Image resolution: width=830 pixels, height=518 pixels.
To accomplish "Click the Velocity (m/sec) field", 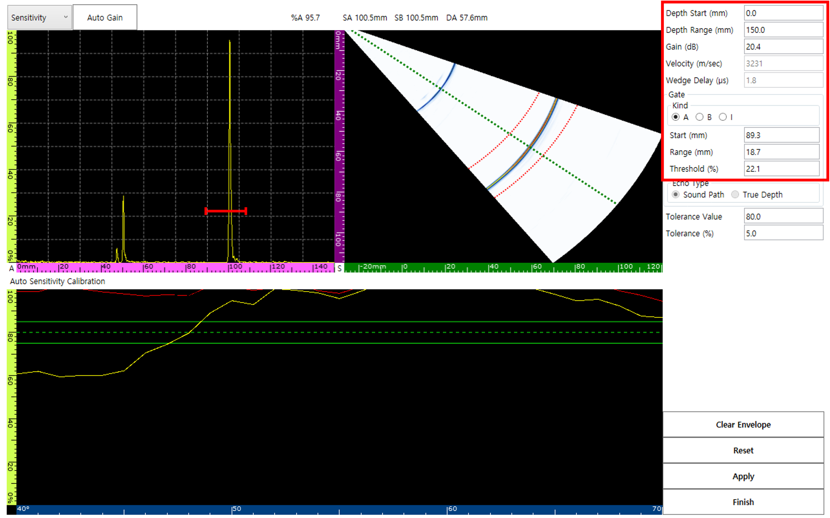I will 783,63.
